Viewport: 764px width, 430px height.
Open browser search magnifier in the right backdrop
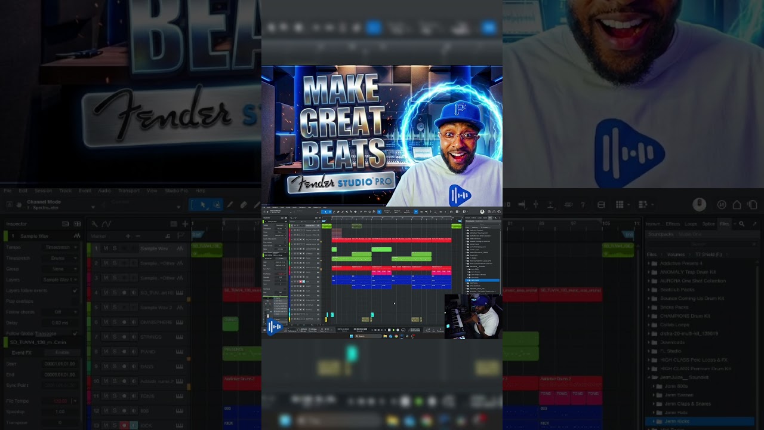click(741, 224)
